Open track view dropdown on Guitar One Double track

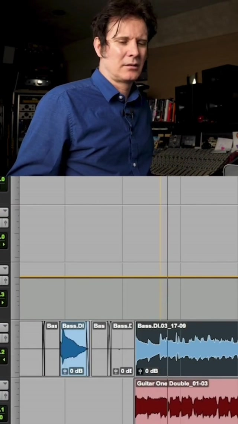coord(4,385)
